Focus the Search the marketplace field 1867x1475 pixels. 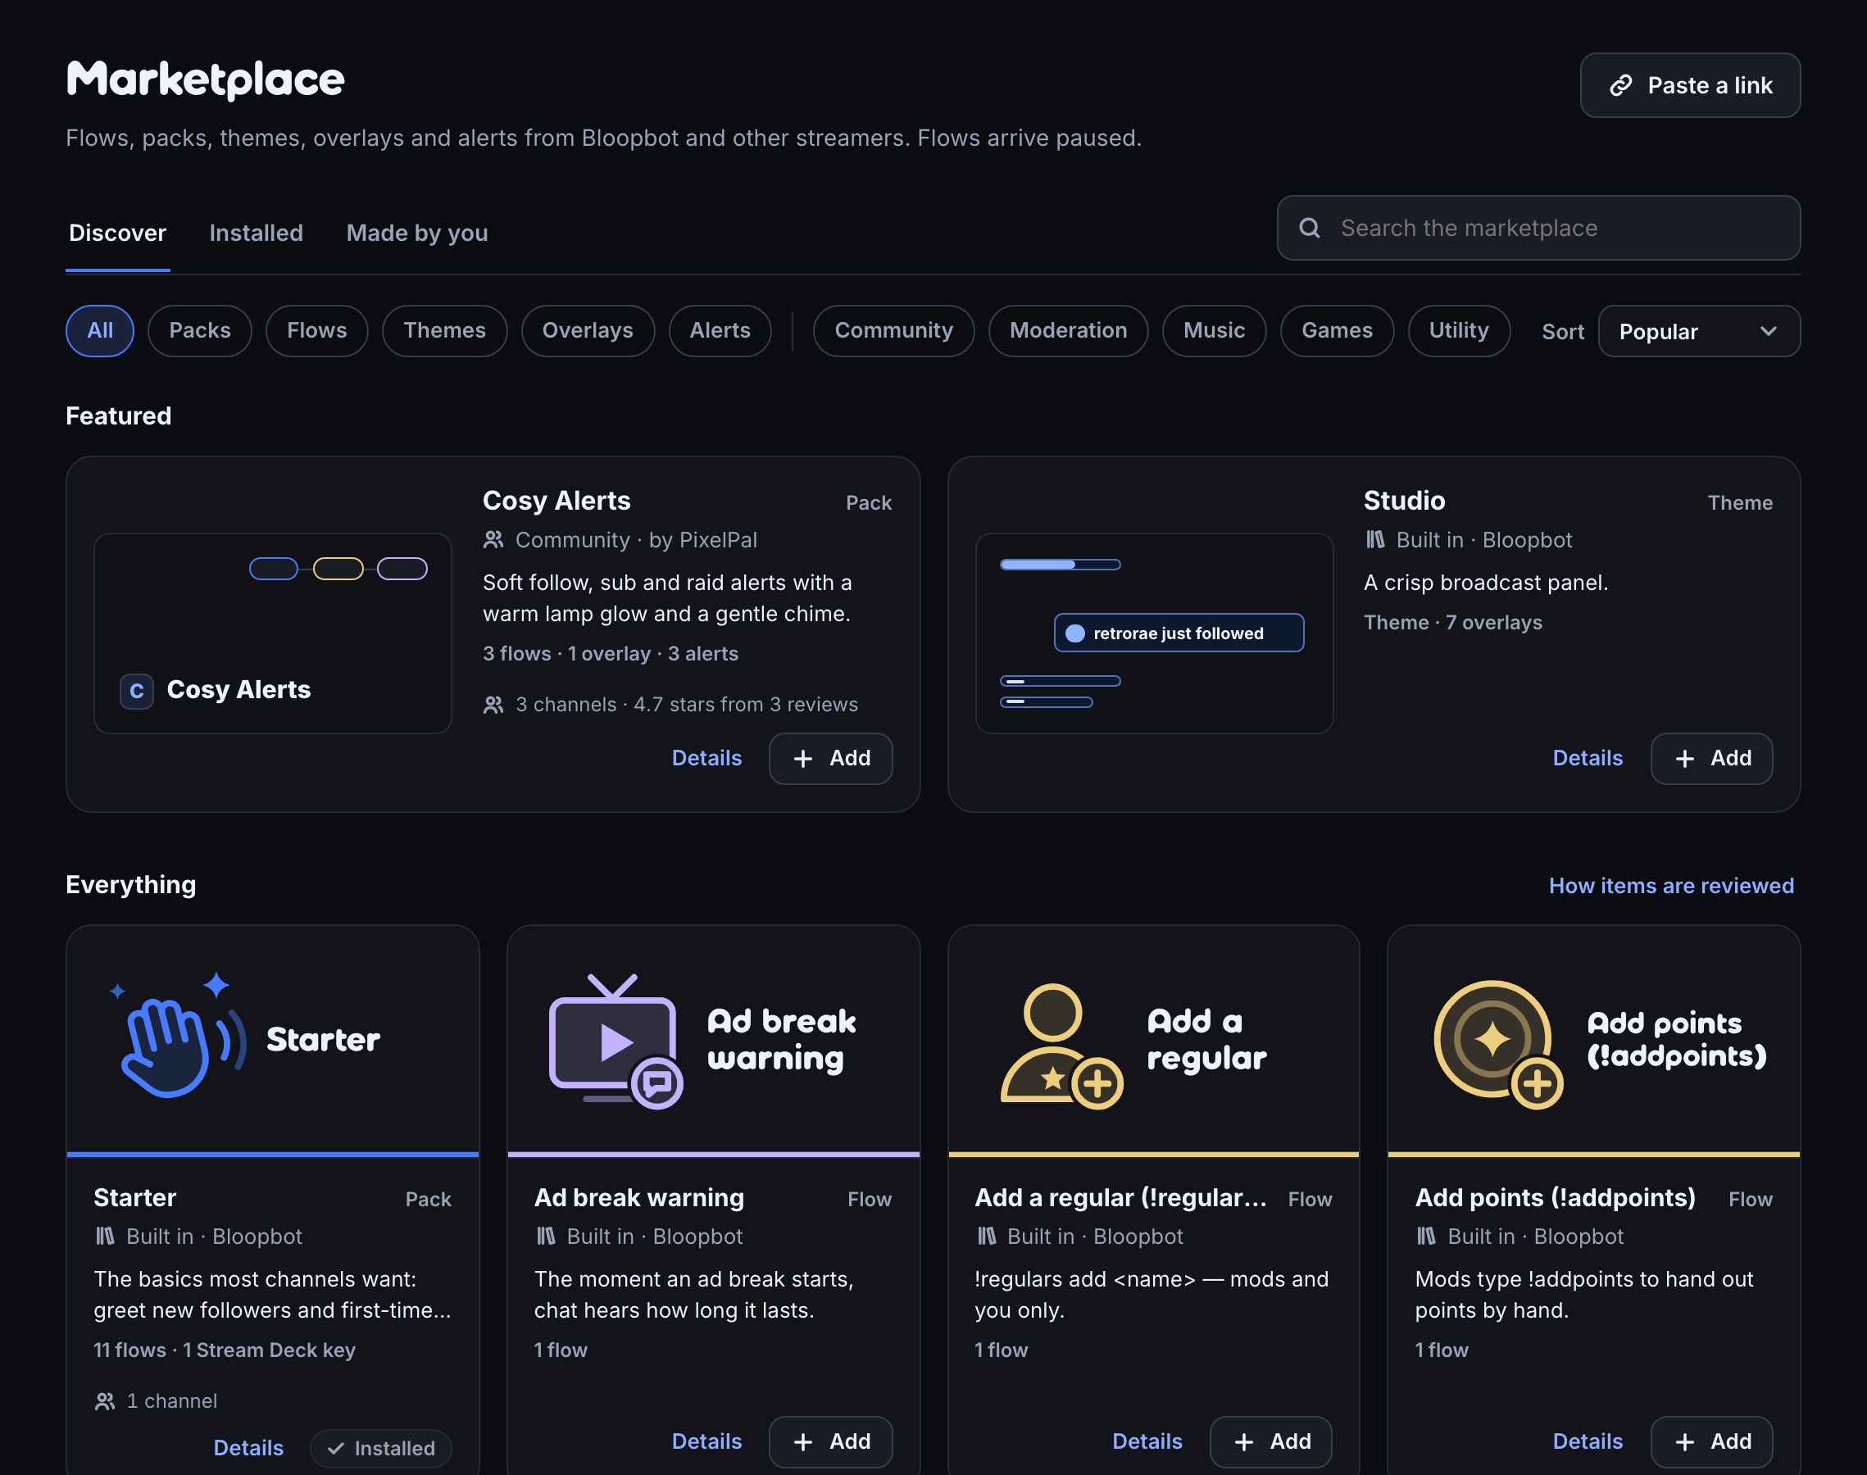[1538, 228]
